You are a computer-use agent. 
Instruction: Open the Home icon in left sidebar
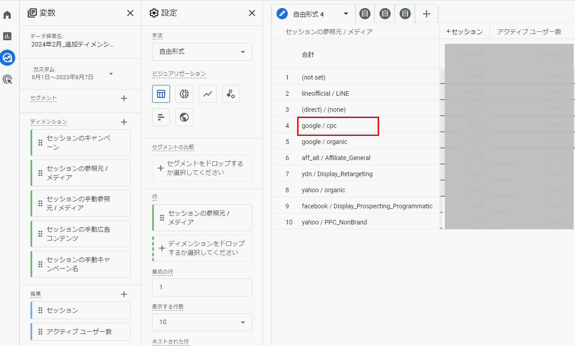click(7, 15)
